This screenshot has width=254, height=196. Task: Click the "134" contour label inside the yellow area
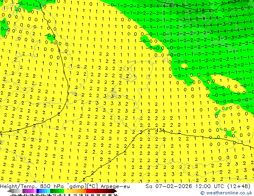coord(161,130)
